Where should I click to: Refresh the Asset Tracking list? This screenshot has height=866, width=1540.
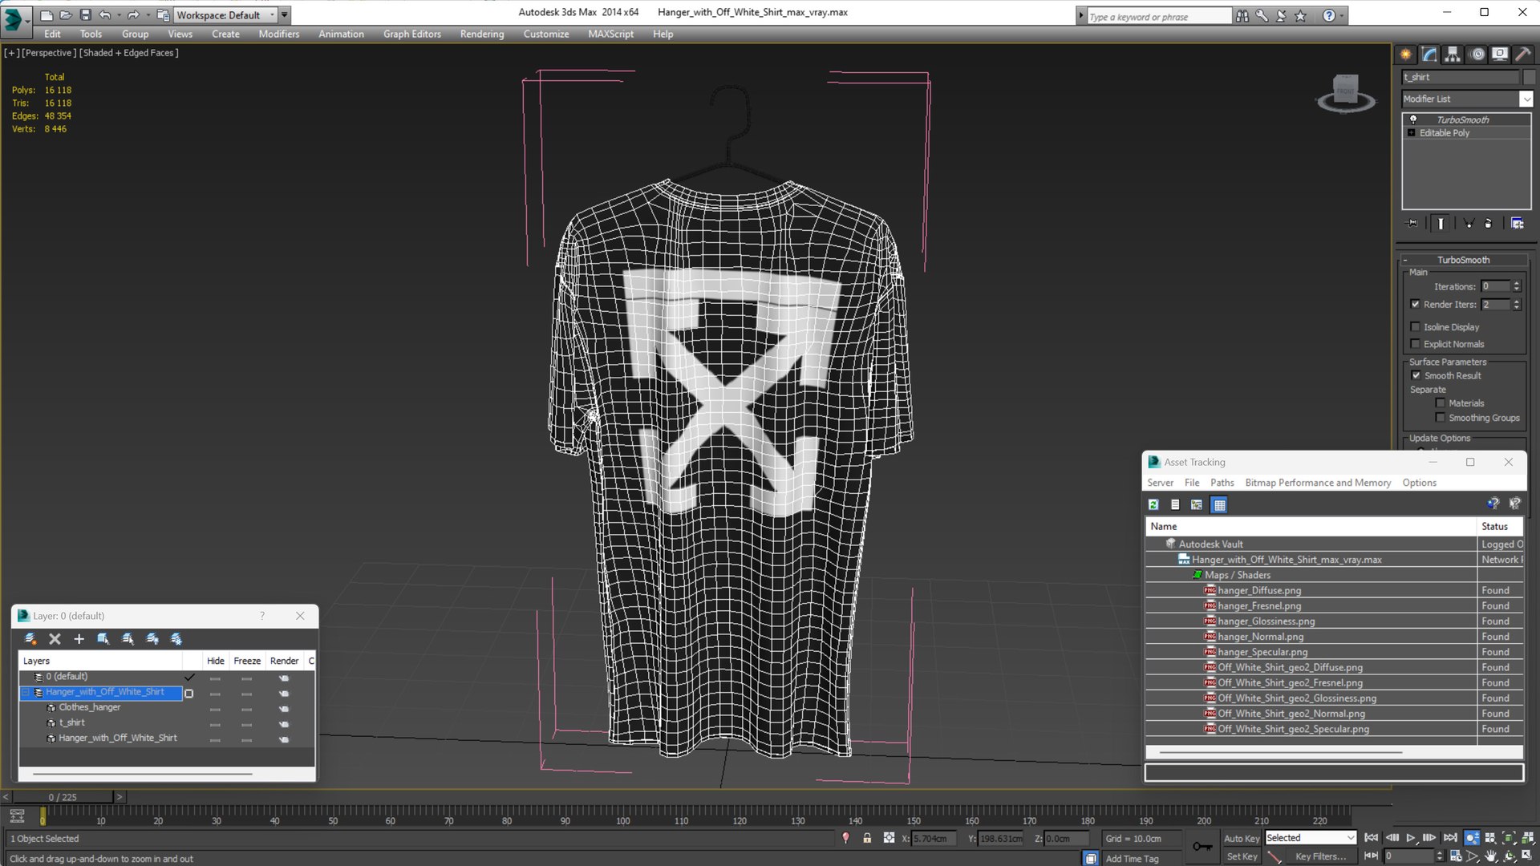click(1153, 504)
